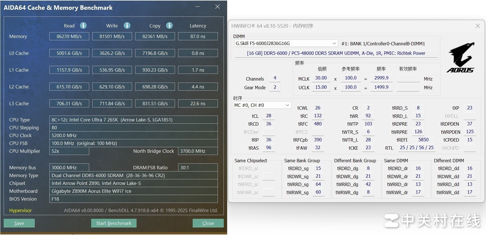Click tRFC timing value 480
The width and height of the screenshot is (486, 235).
coord(318,124)
